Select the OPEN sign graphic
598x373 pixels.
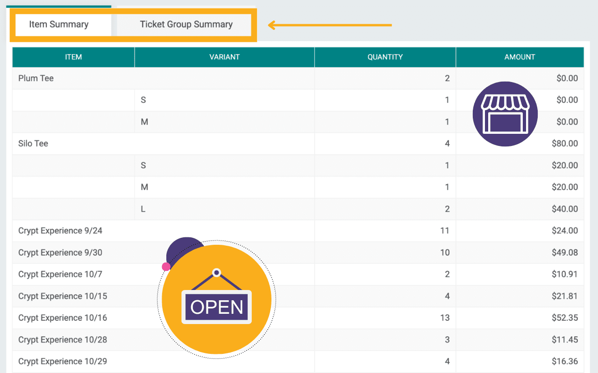(216, 307)
